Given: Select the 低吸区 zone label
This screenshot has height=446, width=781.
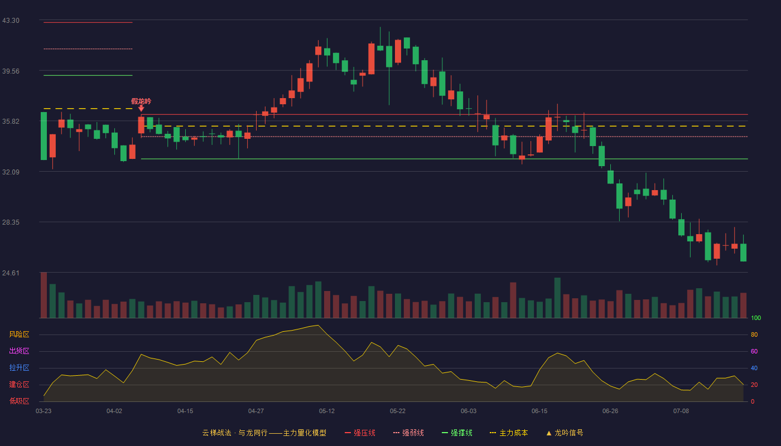Looking at the screenshot, I should pos(19,401).
